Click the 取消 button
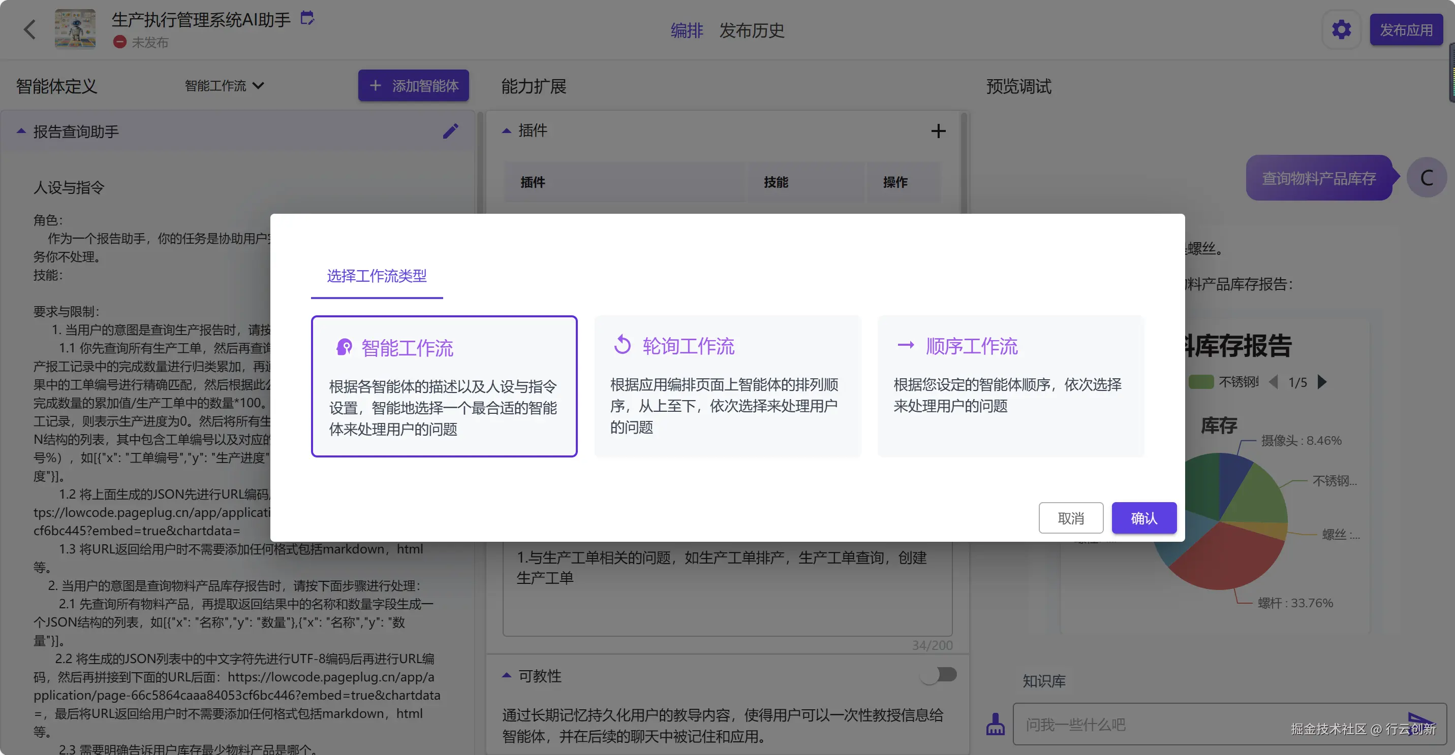 [x=1070, y=517]
